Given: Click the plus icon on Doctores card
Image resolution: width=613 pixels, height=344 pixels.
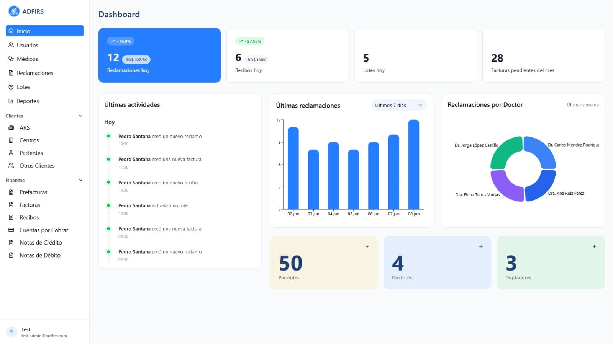Looking at the screenshot, I should [481, 246].
